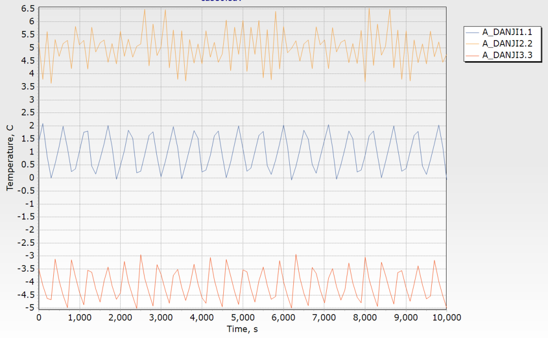
Task: Select the -5 tick label on temperature axis
Action: 30,308
